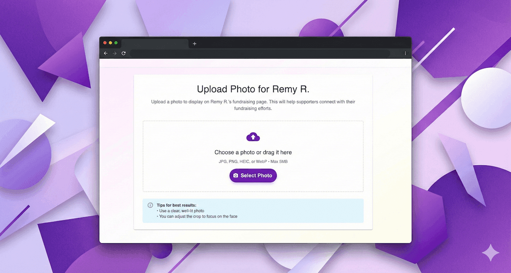
Task: Close the browser window with red button
Action: (105, 43)
